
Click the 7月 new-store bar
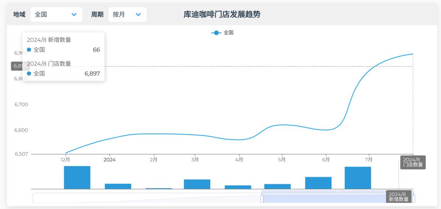[x=358, y=178]
